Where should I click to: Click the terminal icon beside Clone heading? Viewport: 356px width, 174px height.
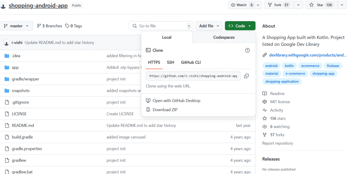tap(148, 50)
